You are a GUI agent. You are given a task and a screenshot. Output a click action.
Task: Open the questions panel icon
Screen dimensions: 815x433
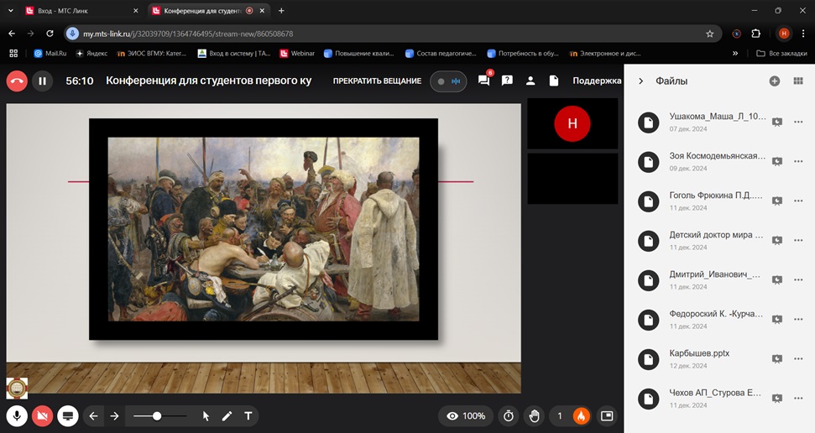[x=507, y=81]
